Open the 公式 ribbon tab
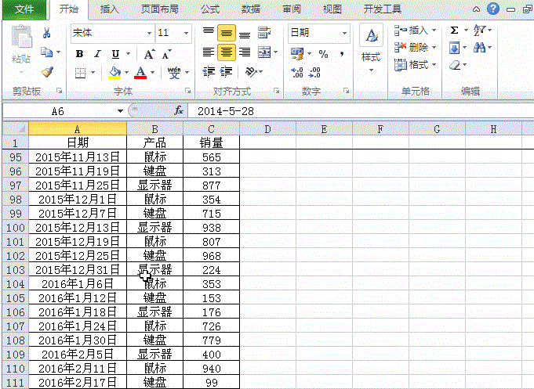The image size is (534, 389). [x=210, y=9]
